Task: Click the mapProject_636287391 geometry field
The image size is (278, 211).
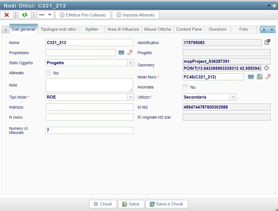Action: 226,61
